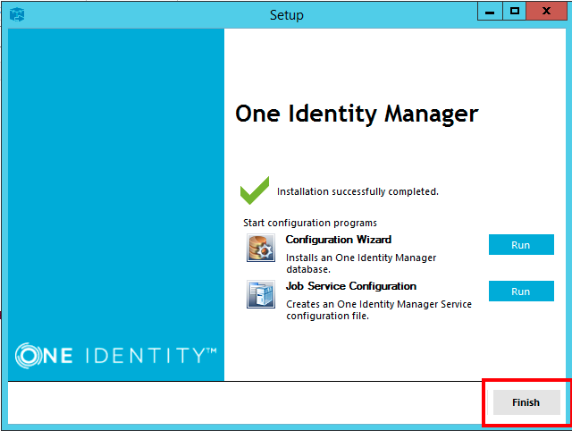Run the Job Service Configuration

click(x=521, y=292)
